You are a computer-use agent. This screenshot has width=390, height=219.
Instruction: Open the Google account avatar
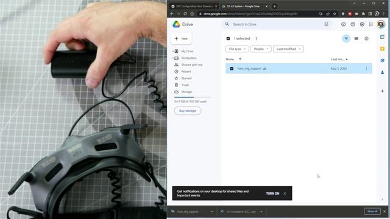(381, 24)
